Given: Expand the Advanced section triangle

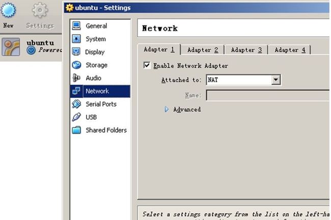Looking at the screenshot, I should point(167,109).
